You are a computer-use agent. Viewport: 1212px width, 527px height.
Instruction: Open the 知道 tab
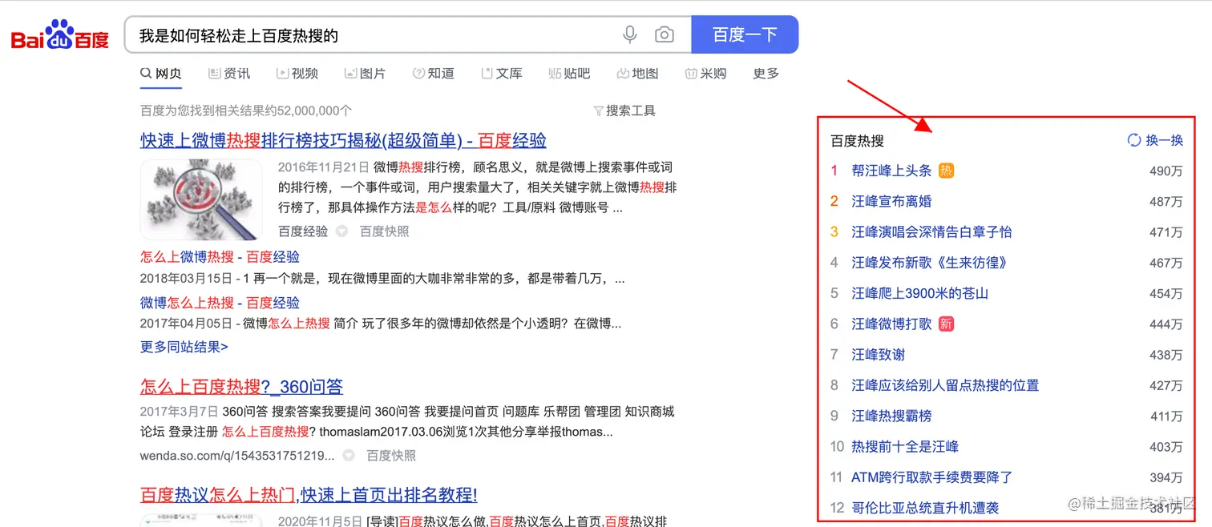434,74
